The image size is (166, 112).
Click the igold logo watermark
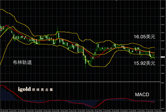point(24,89)
